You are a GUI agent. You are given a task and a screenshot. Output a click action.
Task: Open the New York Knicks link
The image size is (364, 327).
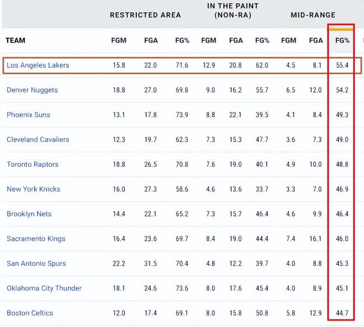33,189
